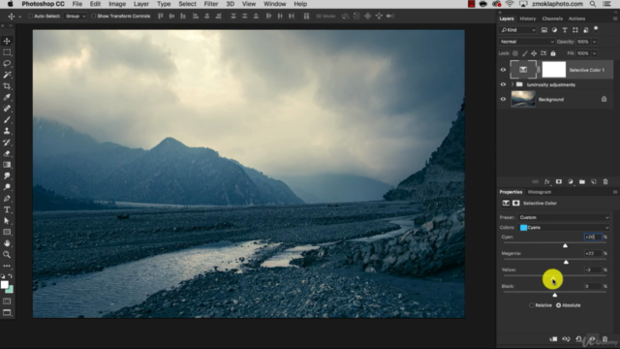Lock all attributes padlock icon
Screen dimensions: 620x349
[x=553, y=53]
